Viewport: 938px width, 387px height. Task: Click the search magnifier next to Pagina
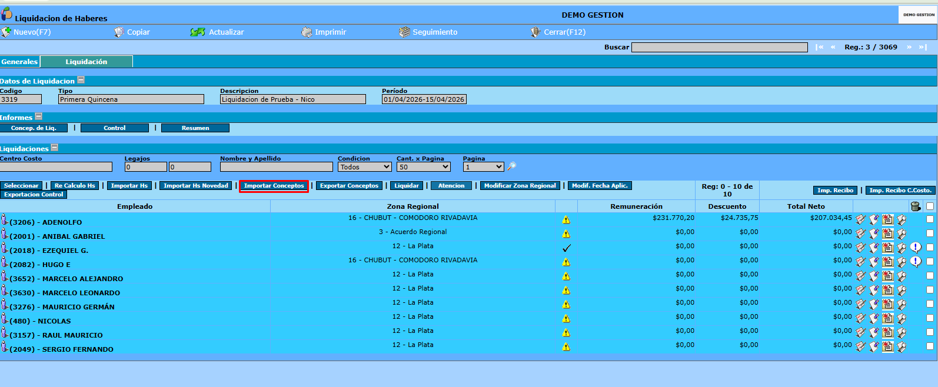[512, 166]
